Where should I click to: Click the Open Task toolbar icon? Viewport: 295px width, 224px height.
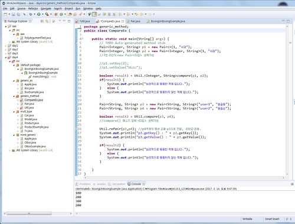coord(75,14)
